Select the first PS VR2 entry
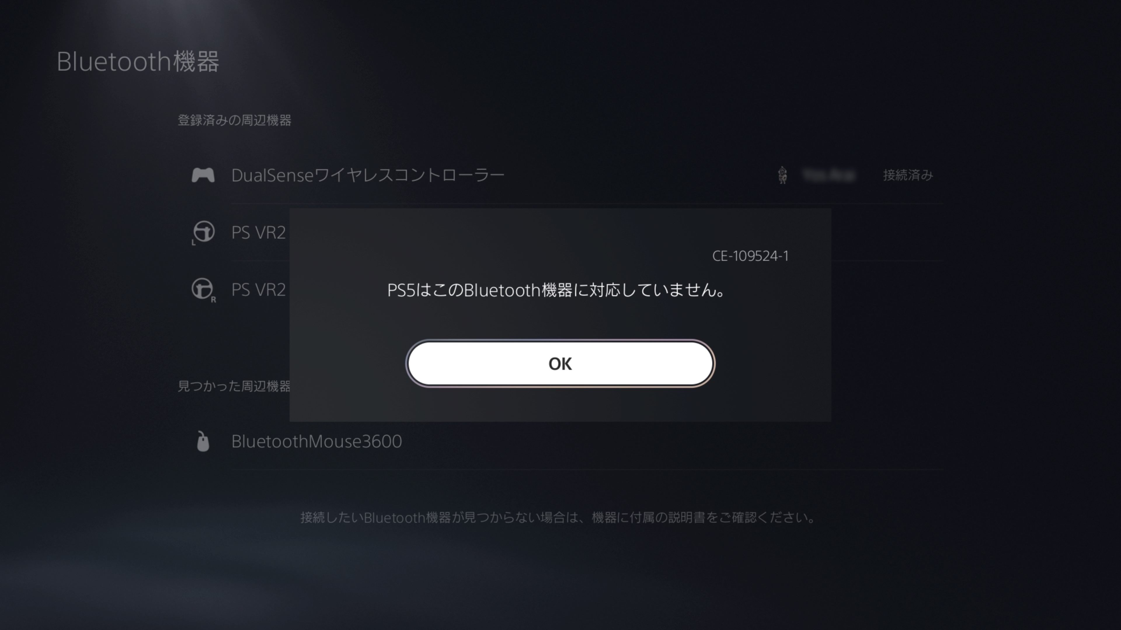Image resolution: width=1121 pixels, height=630 pixels. point(258,233)
